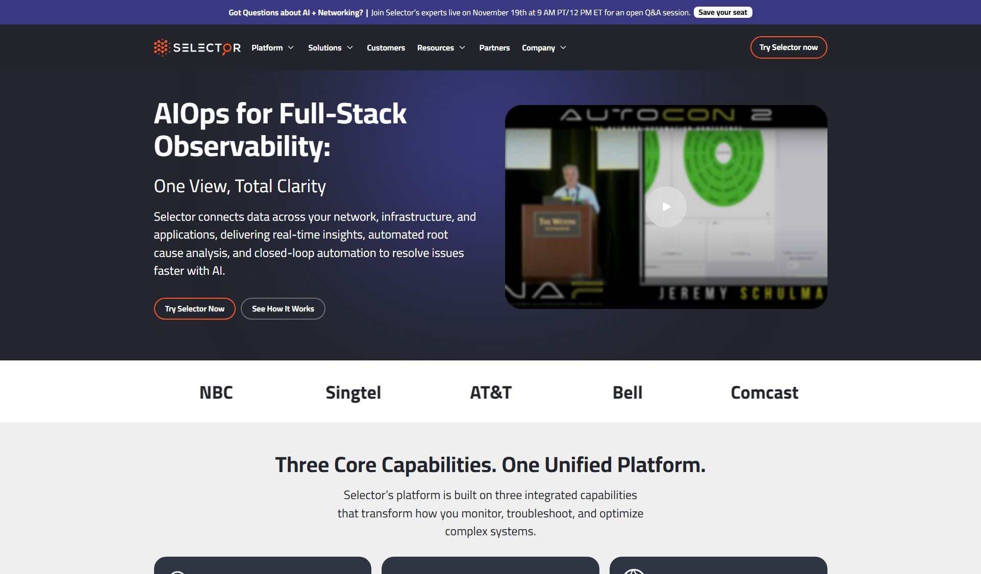Open the Solutions dropdown menu

pyautogui.click(x=330, y=47)
